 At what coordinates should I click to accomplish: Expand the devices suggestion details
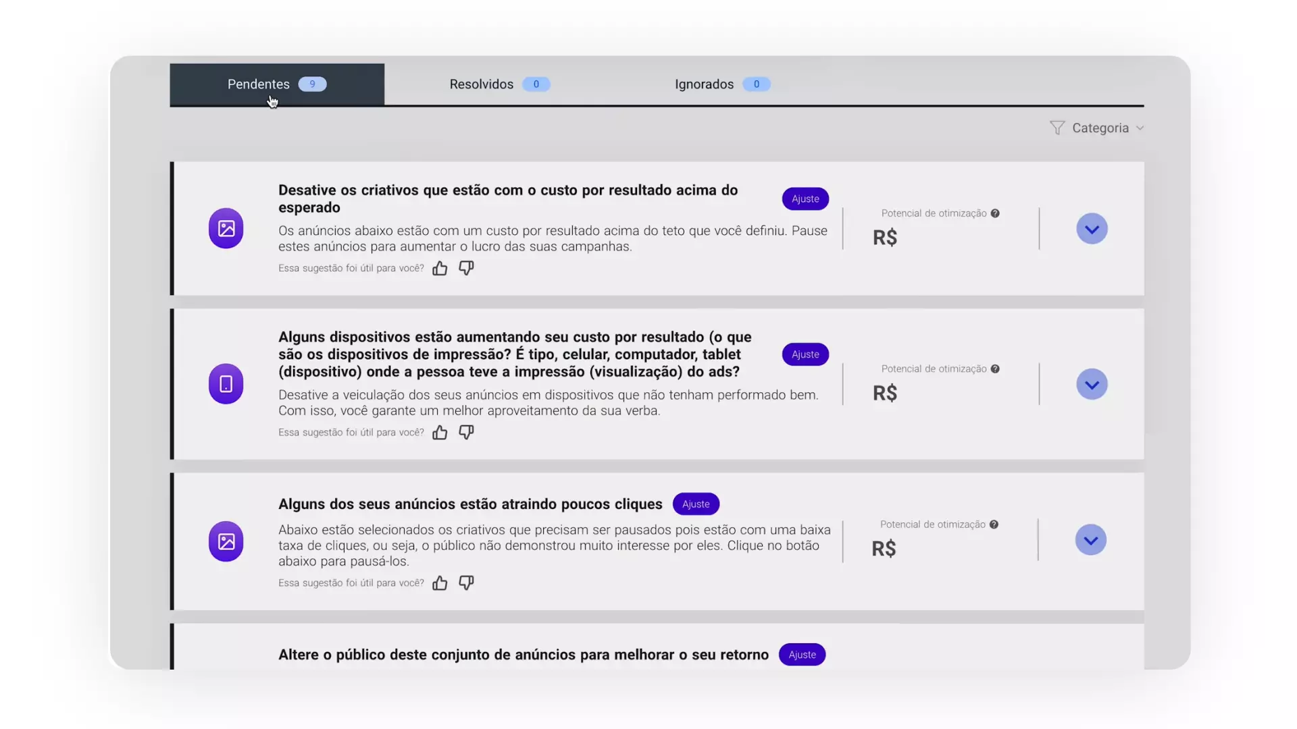pos(1092,384)
